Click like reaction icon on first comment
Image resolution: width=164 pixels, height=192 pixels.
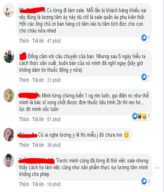click(x=144, y=38)
